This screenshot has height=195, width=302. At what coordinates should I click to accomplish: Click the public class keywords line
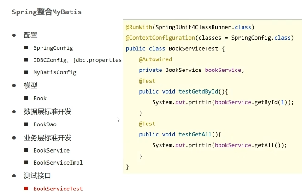145,48
